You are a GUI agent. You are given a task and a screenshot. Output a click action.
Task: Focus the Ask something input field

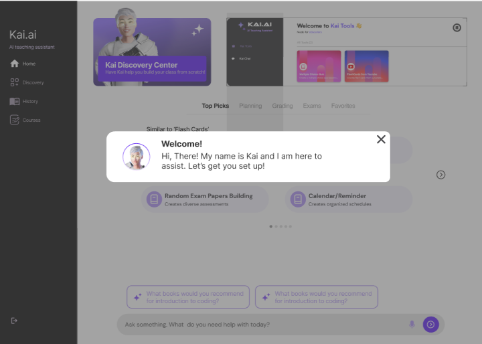(261, 325)
